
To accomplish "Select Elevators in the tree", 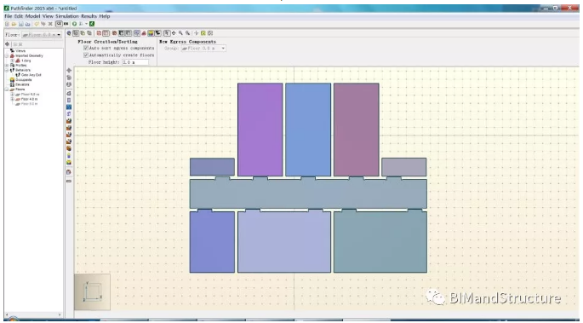I will 22,85.
